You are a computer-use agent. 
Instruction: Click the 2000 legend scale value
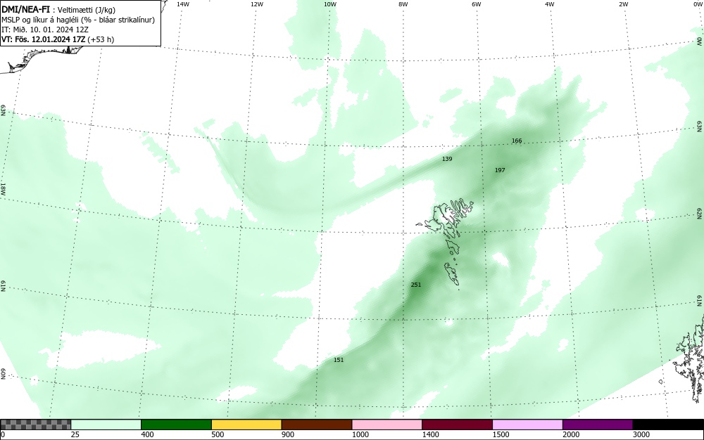571,434
